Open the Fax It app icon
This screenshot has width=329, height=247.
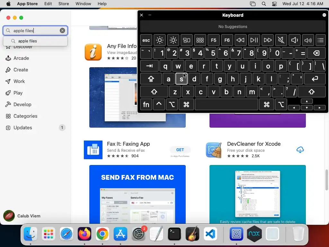(93, 150)
